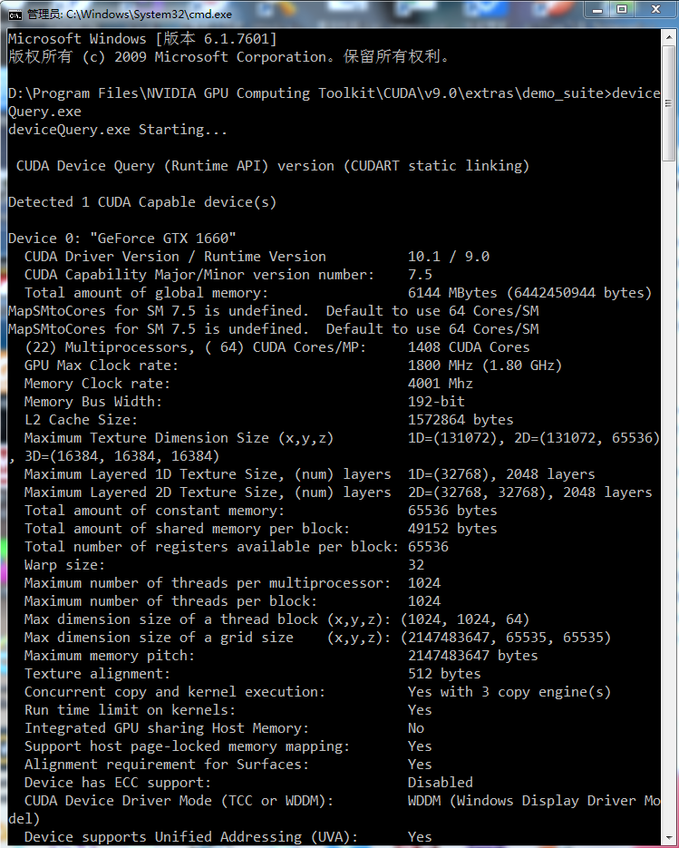The image size is (679, 848).
Task: Open the cmd.exe system menu icon
Action: [15, 15]
